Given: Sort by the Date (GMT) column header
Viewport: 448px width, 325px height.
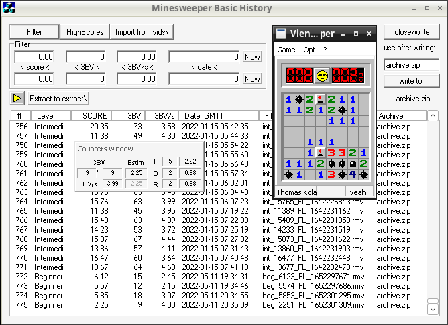Looking at the screenshot, I should tap(219, 116).
